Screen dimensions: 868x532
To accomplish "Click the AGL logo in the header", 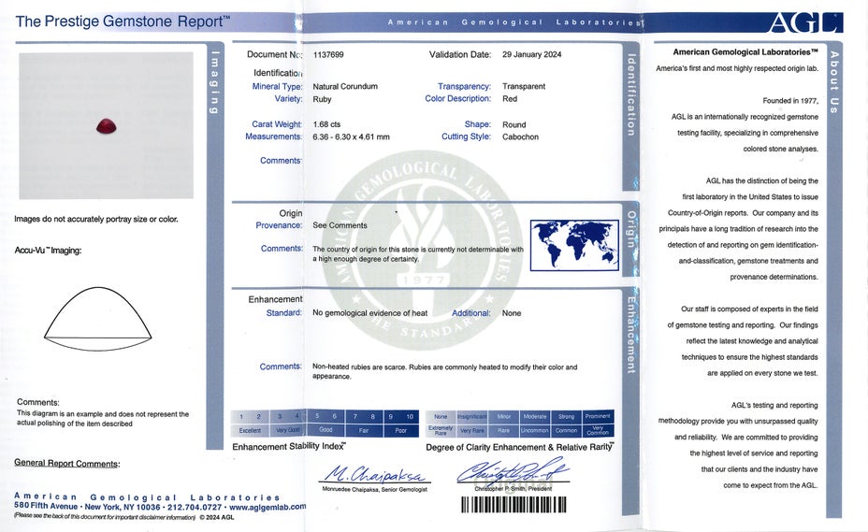I will pos(805,22).
